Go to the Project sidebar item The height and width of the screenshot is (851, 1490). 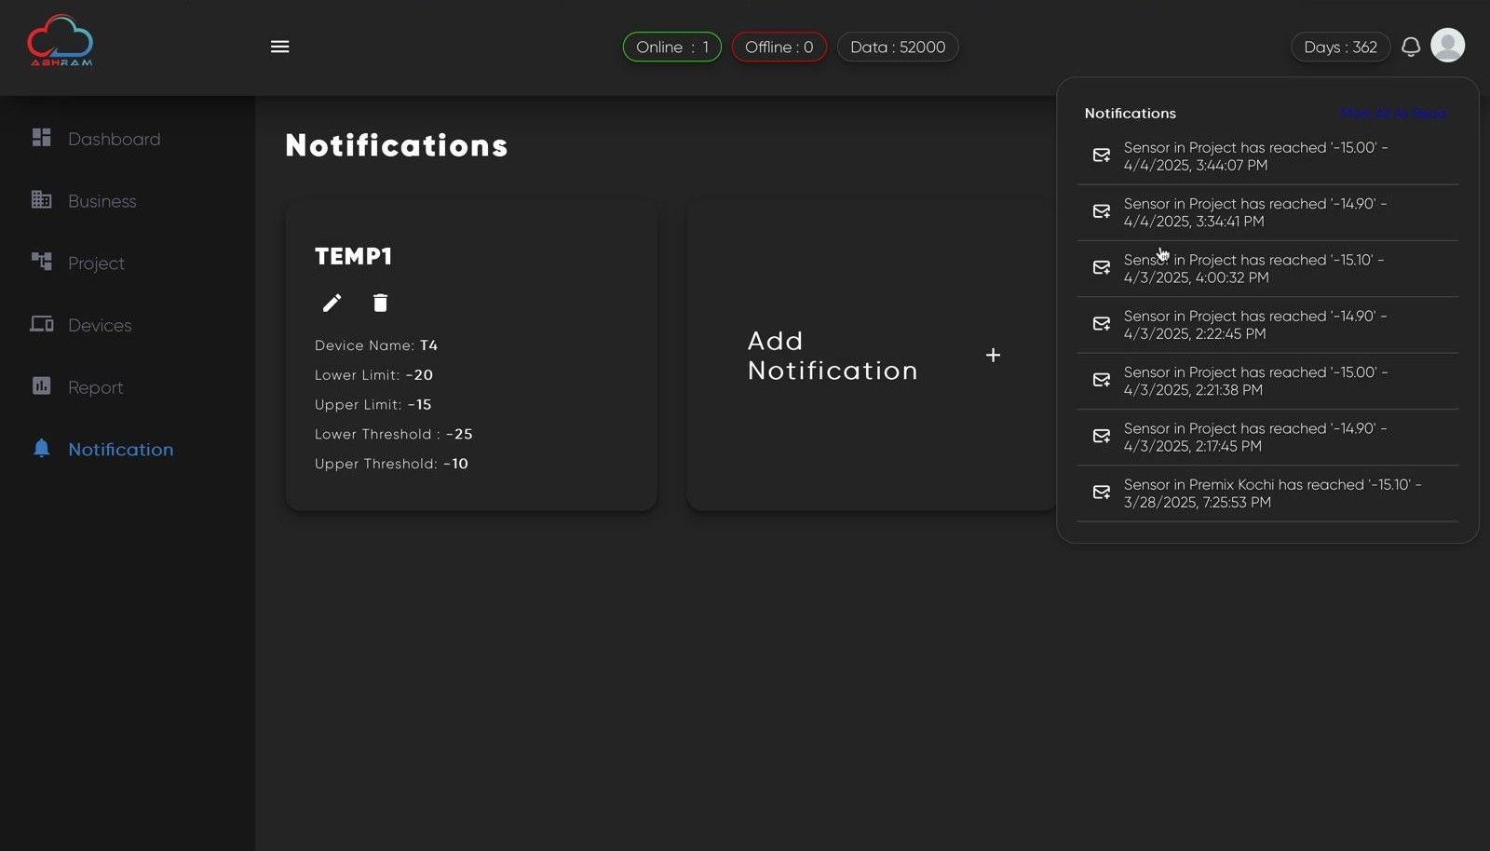click(x=96, y=263)
